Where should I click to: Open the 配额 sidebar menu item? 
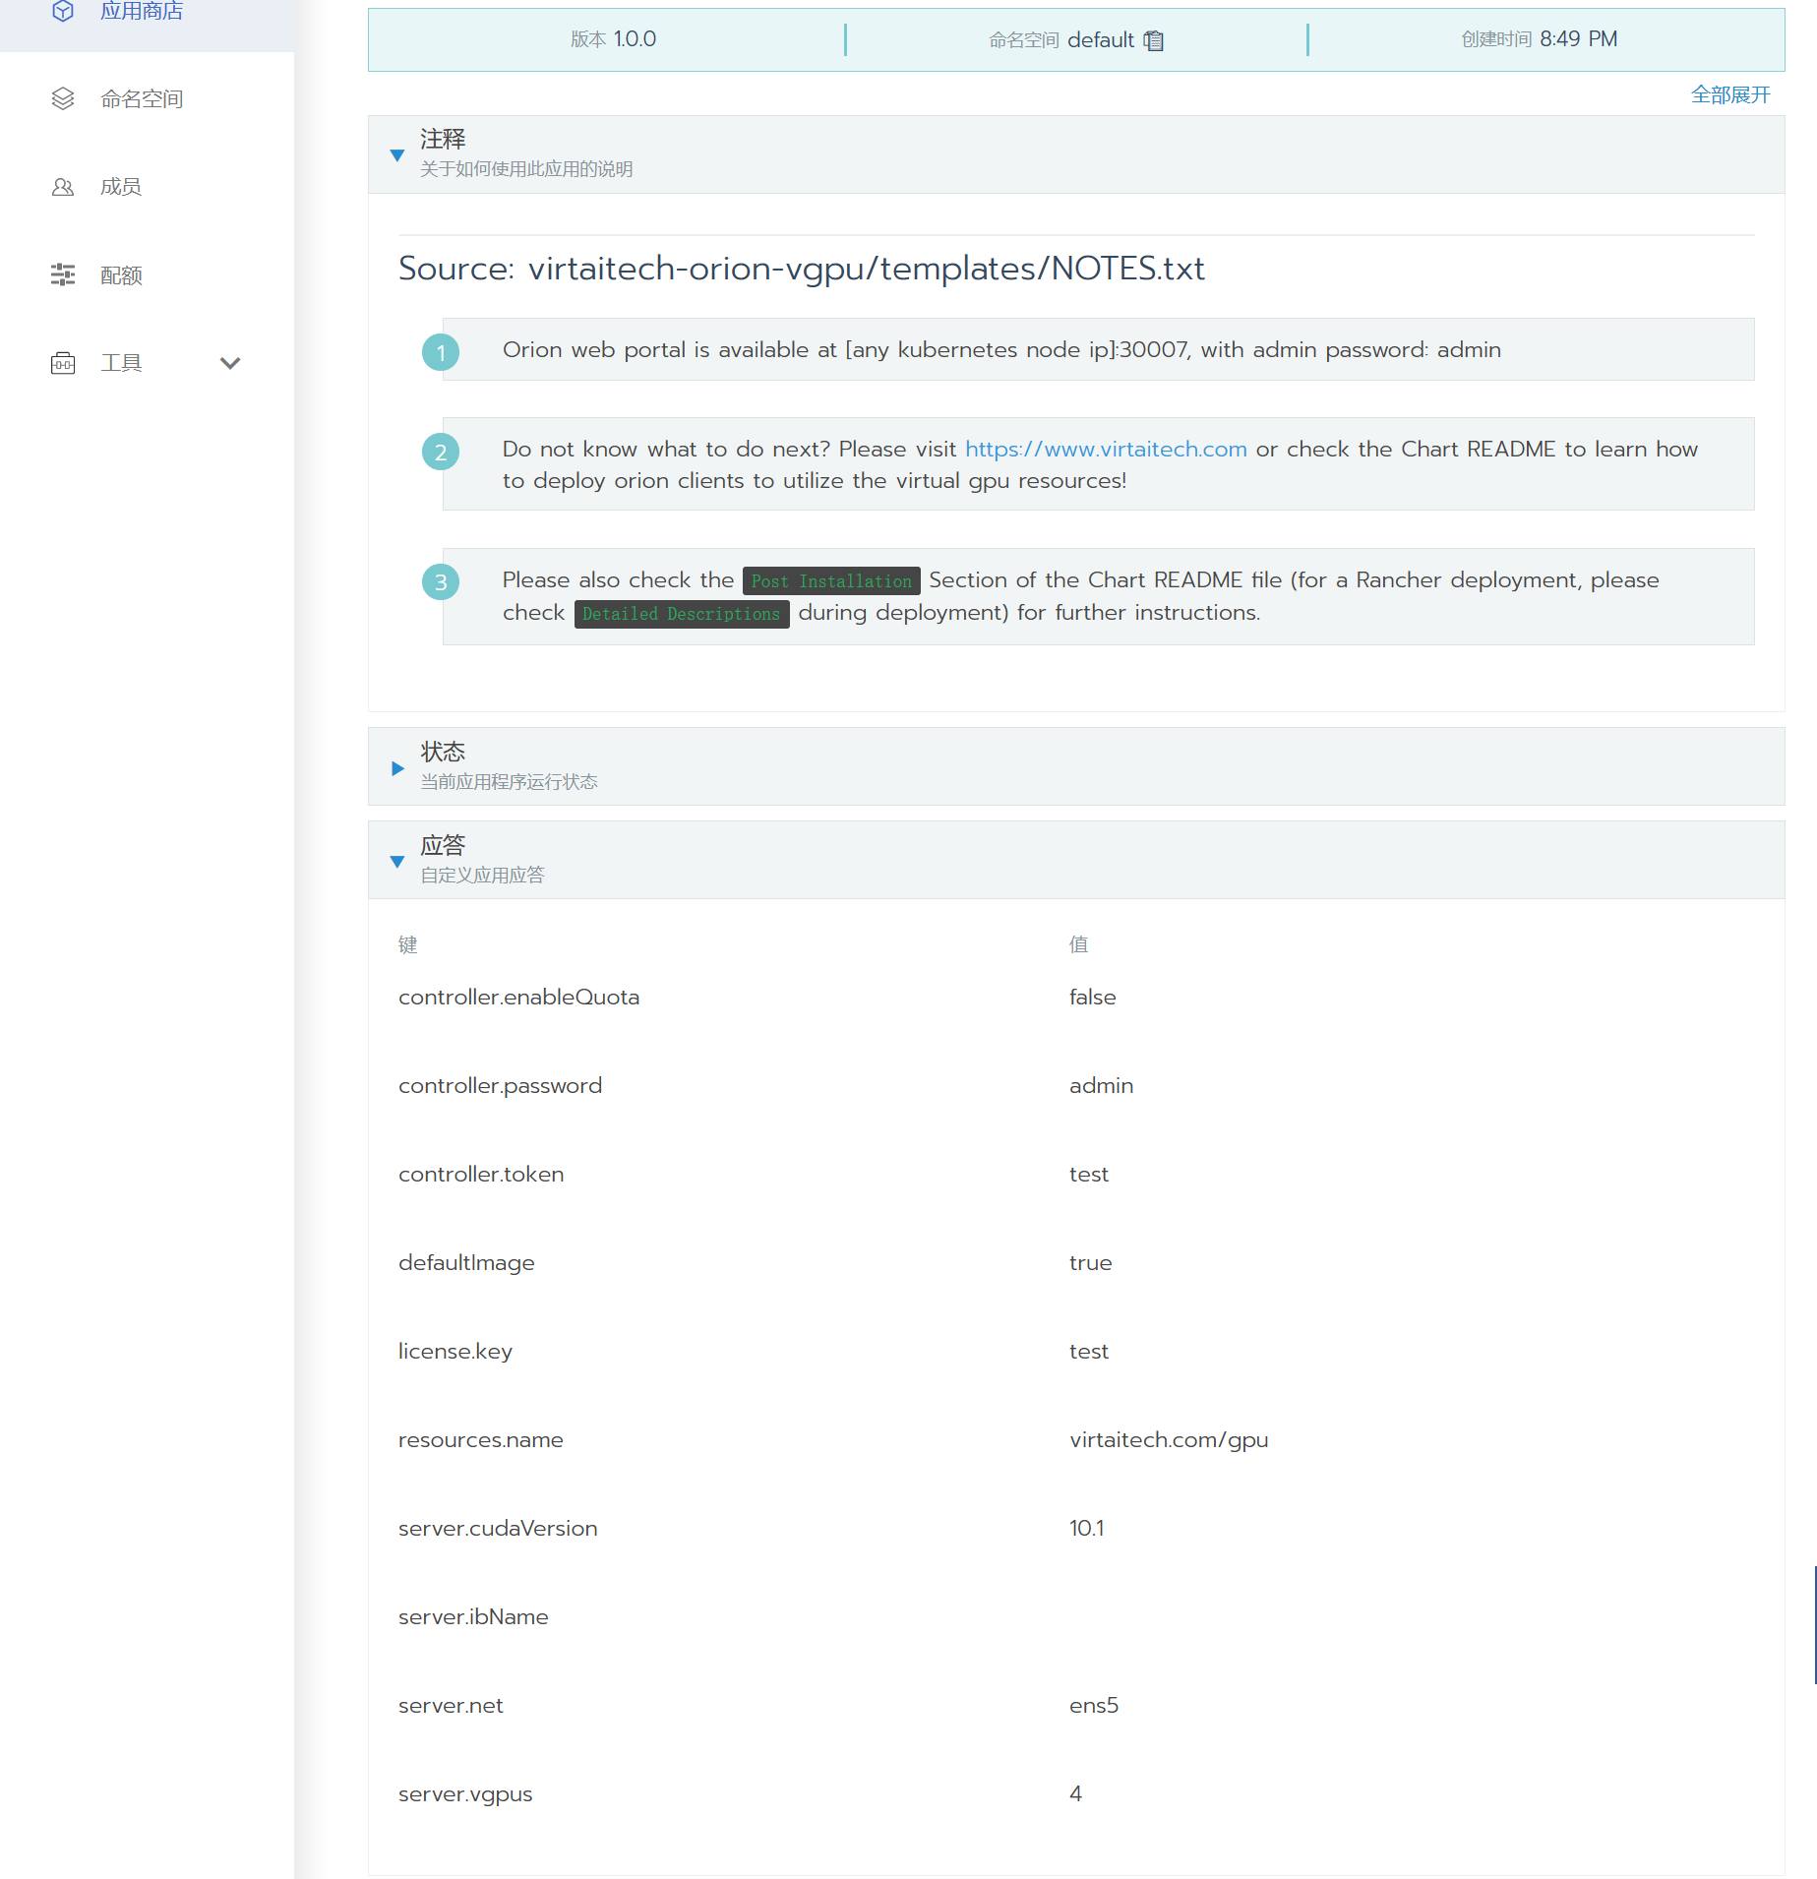[x=121, y=275]
